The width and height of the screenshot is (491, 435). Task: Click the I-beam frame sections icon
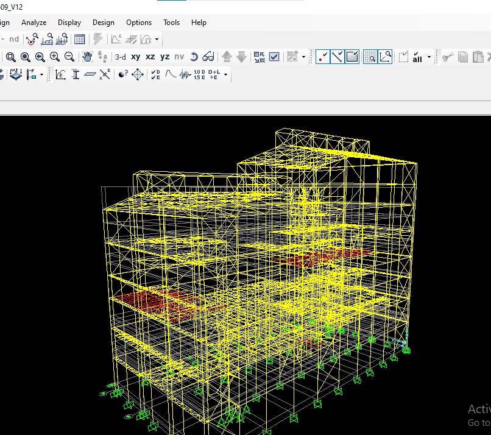coord(76,74)
